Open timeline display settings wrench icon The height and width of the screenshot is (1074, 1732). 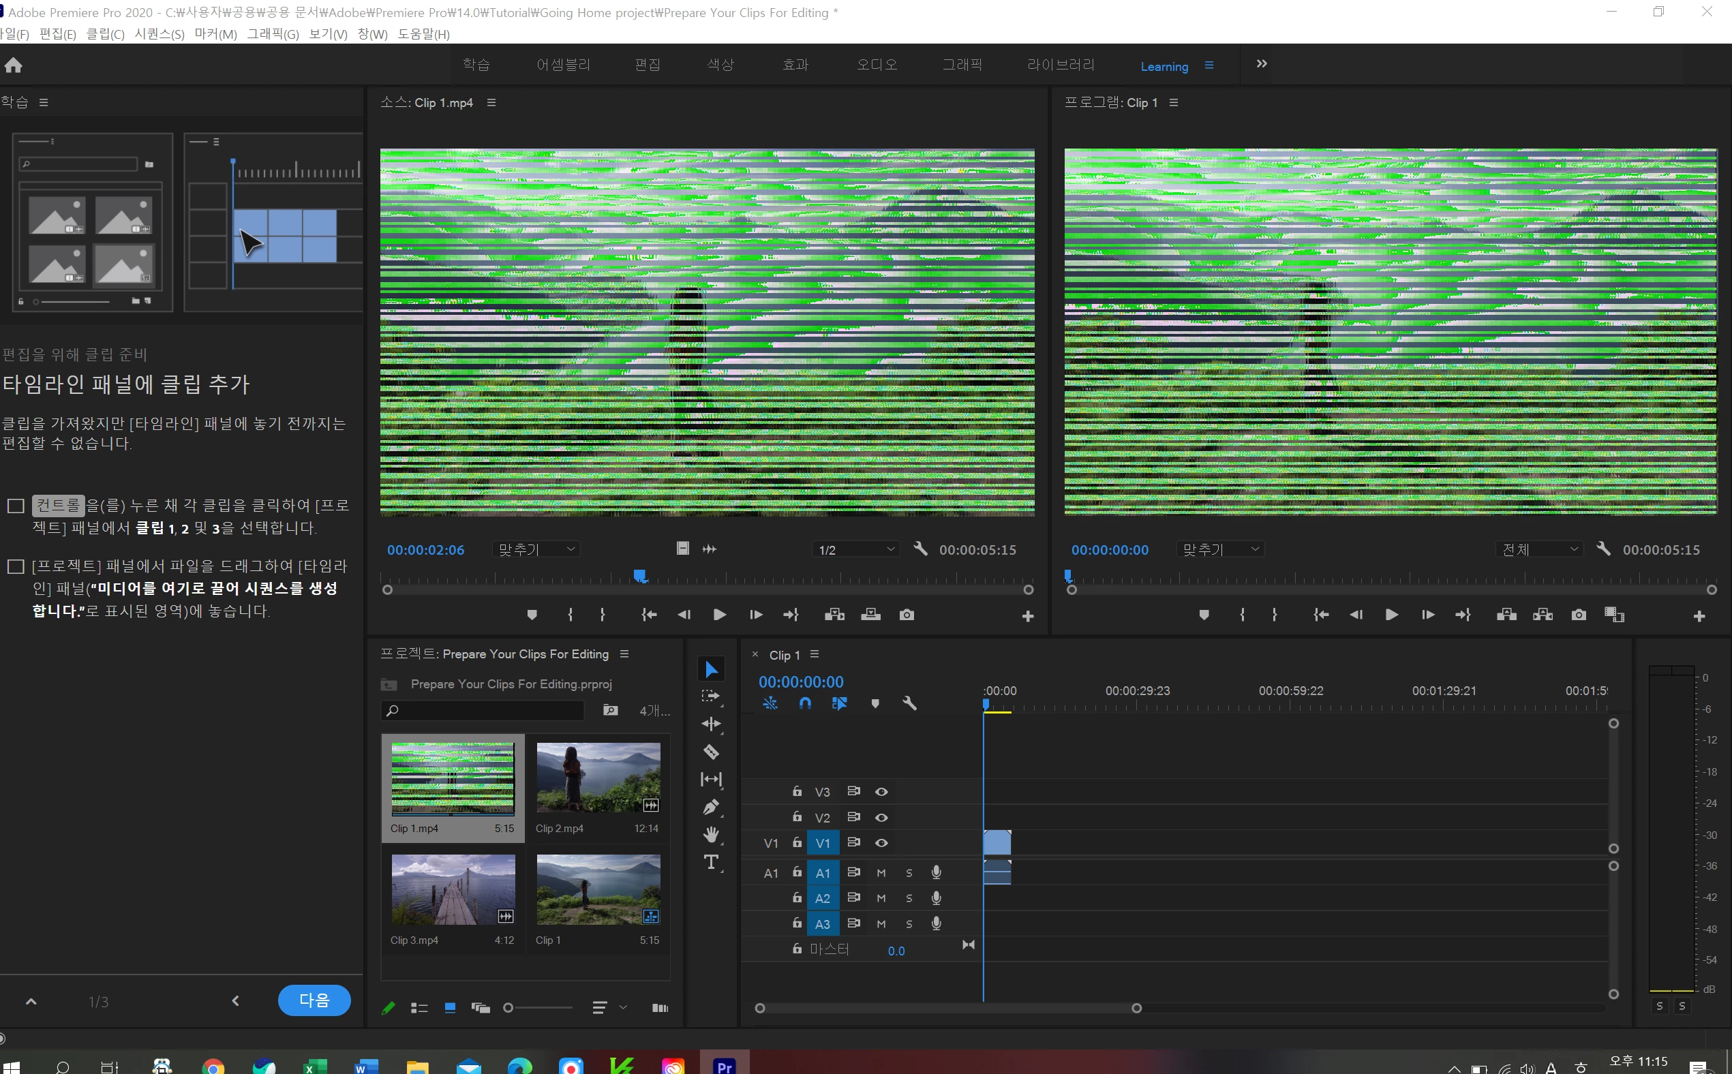[x=909, y=703]
